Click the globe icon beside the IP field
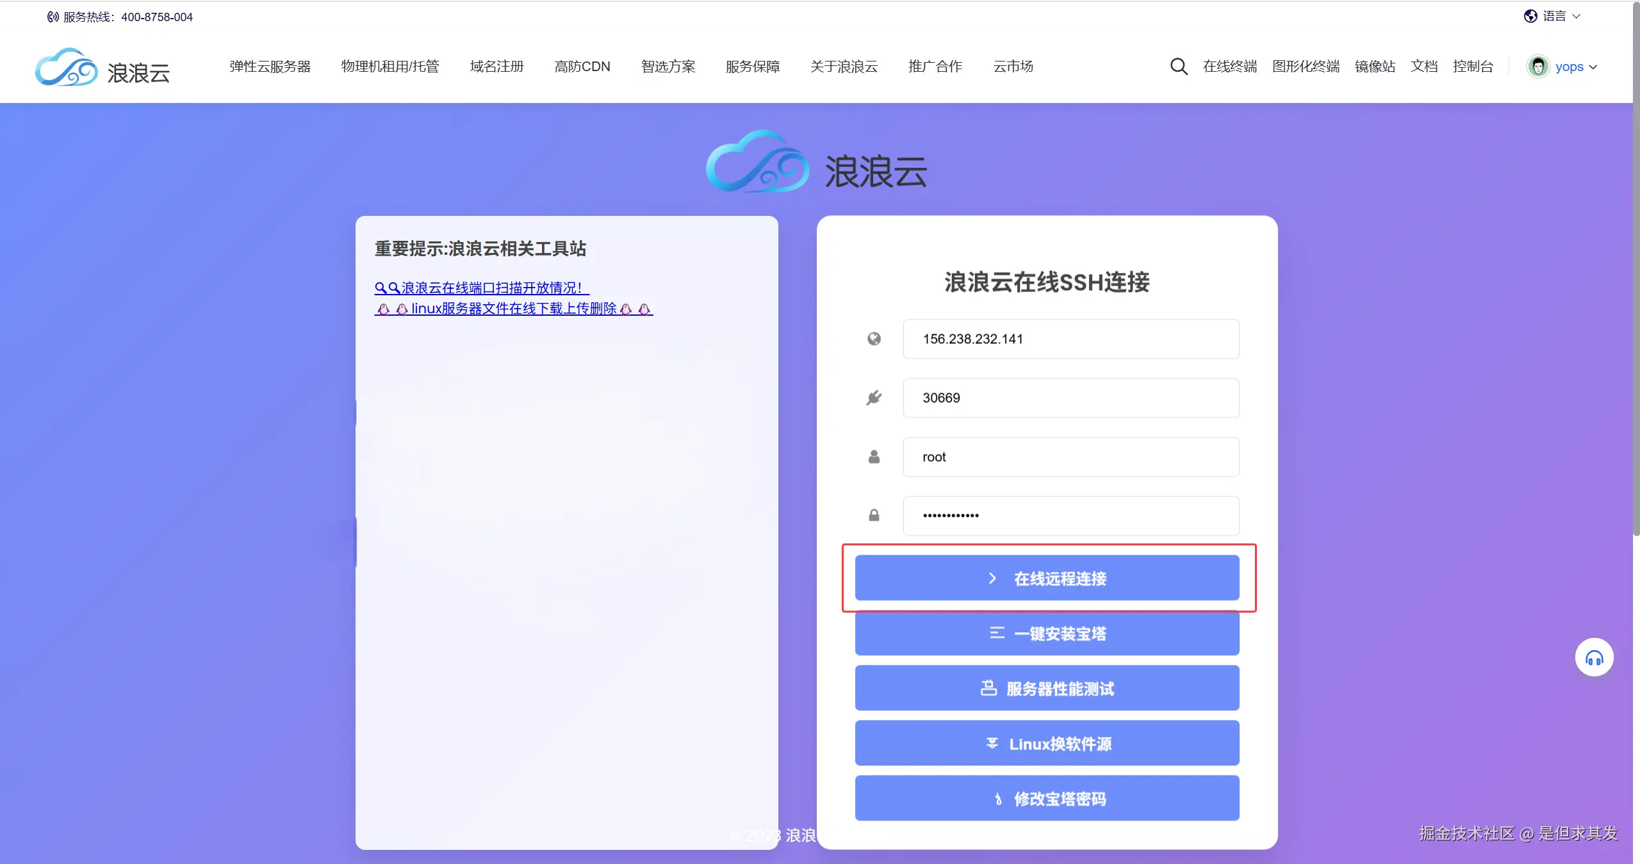This screenshot has height=864, width=1640. point(874,339)
